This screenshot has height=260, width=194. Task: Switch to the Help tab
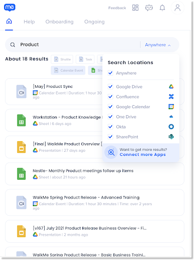pyautogui.click(x=29, y=22)
